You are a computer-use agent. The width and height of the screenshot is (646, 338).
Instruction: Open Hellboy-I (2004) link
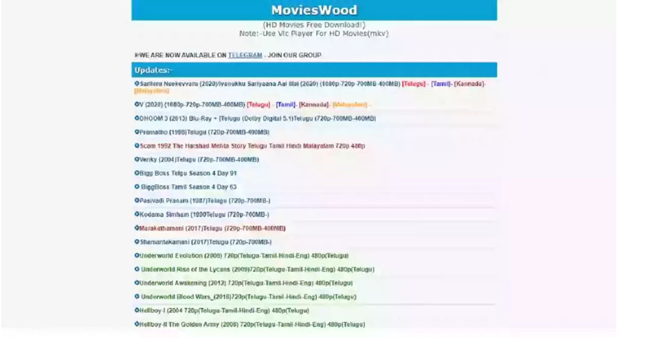[x=224, y=311]
